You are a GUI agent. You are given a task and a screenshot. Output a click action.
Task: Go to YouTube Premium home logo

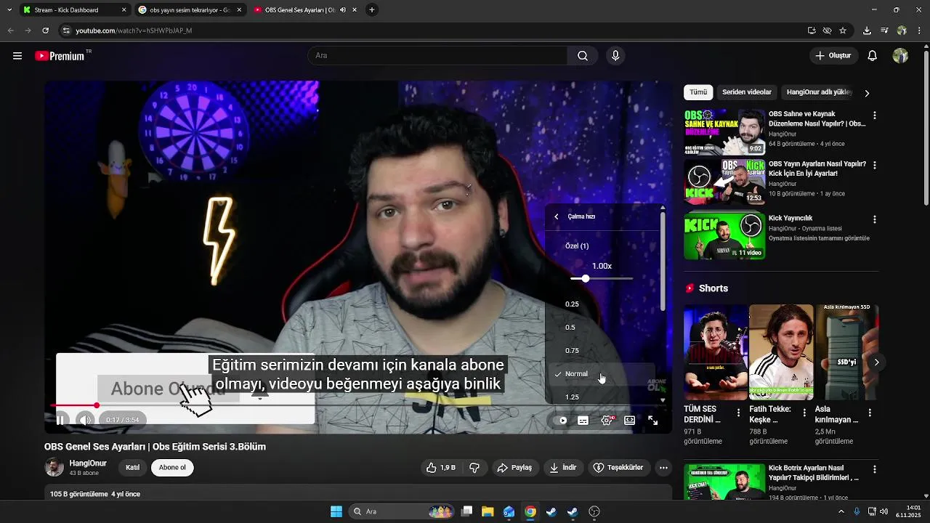[x=60, y=56]
